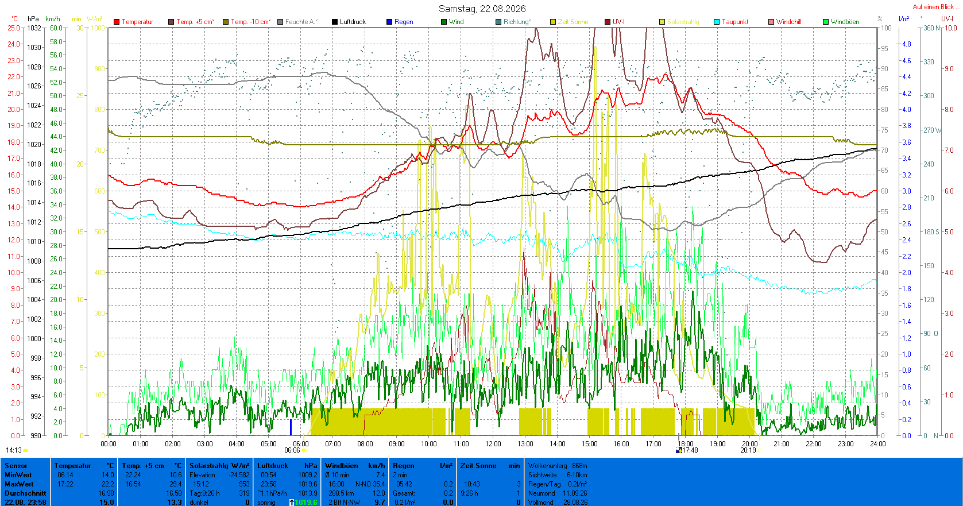Select the Solarstrahlg legend label

(683, 22)
